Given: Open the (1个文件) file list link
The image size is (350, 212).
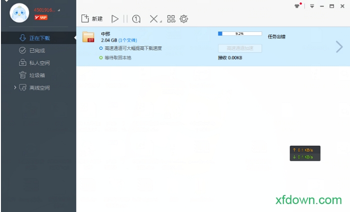Looking at the screenshot, I should tap(127, 40).
